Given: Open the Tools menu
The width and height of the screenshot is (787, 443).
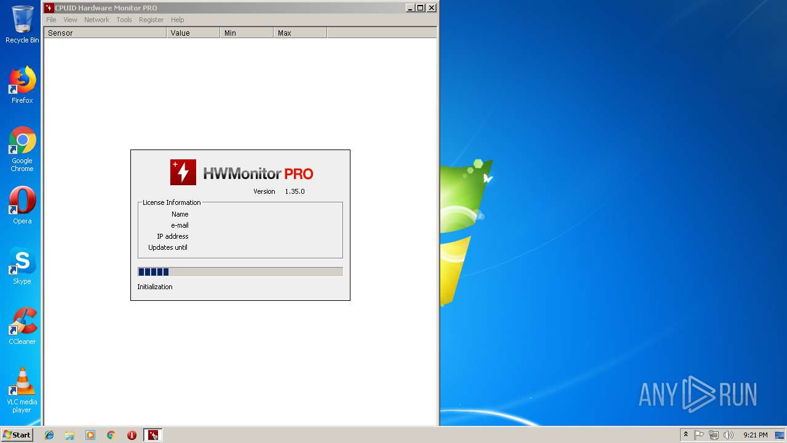Looking at the screenshot, I should (124, 20).
